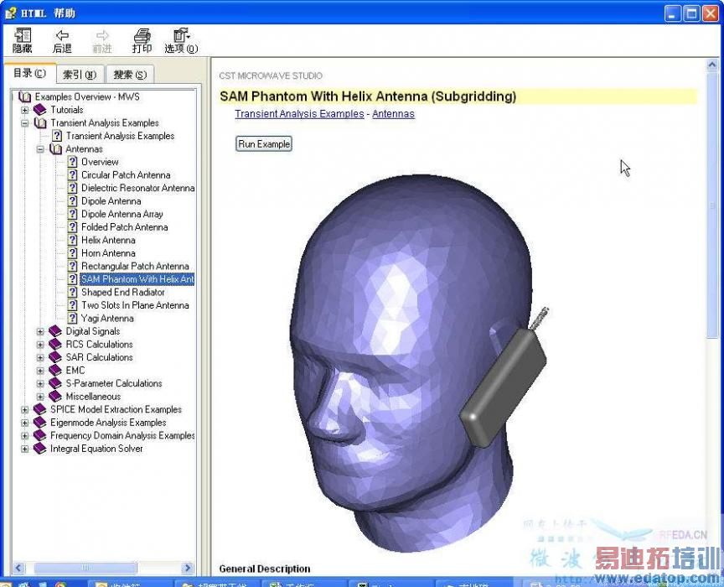Click the General Description heading
This screenshot has width=724, height=587.
point(265,569)
